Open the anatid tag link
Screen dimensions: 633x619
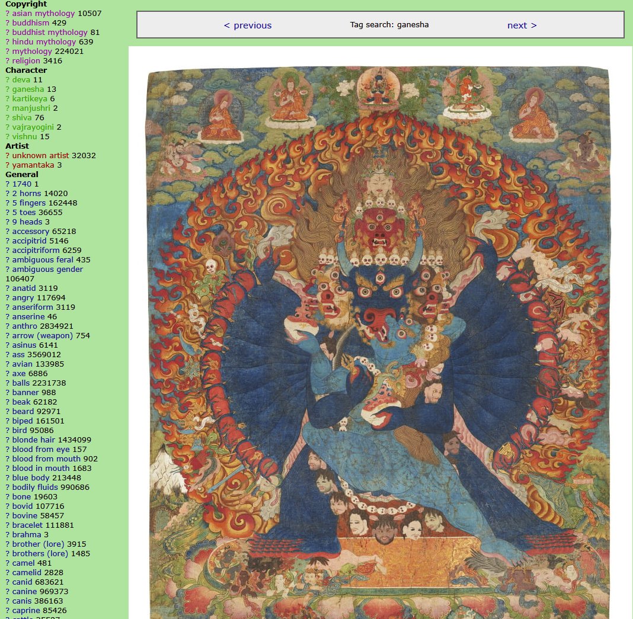coord(24,288)
